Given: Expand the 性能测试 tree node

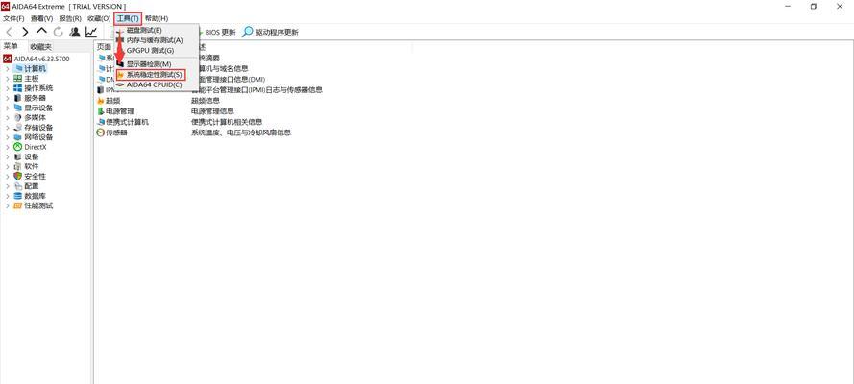Looking at the screenshot, I should click(8, 206).
